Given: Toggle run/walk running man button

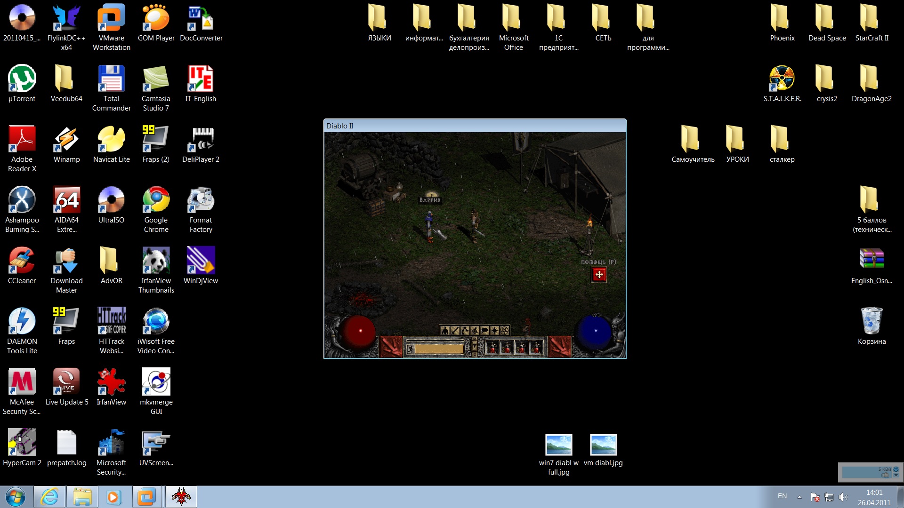Looking at the screenshot, I should pos(411,349).
